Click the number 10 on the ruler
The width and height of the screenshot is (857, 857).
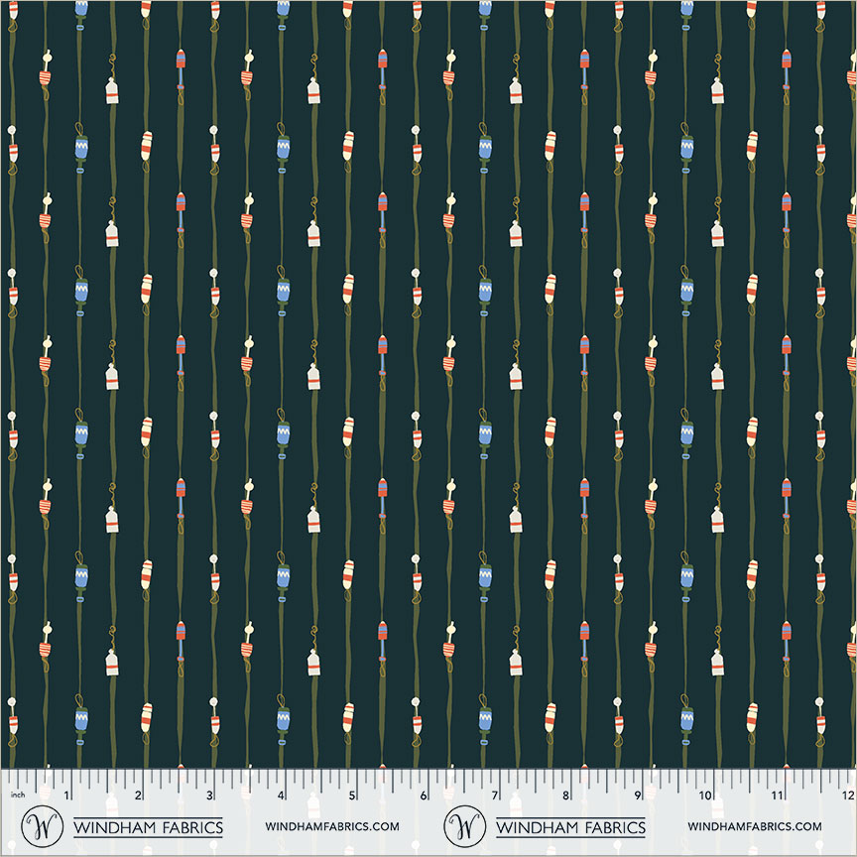click(x=706, y=796)
